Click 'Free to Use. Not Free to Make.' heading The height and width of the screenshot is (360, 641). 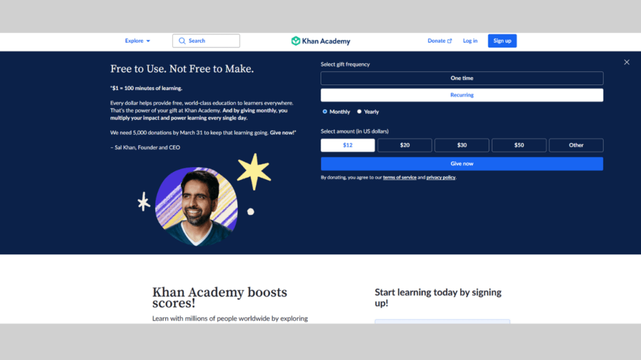(x=182, y=69)
